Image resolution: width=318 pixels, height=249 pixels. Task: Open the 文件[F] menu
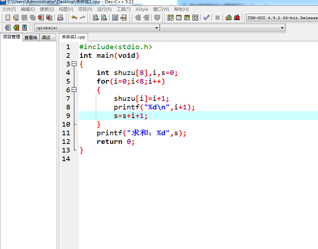(9, 9)
